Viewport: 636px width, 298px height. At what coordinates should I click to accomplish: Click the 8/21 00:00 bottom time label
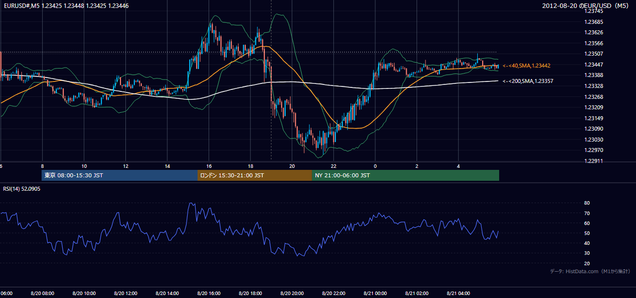375,294
